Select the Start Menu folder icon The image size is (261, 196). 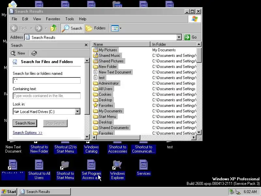click(x=95, y=117)
